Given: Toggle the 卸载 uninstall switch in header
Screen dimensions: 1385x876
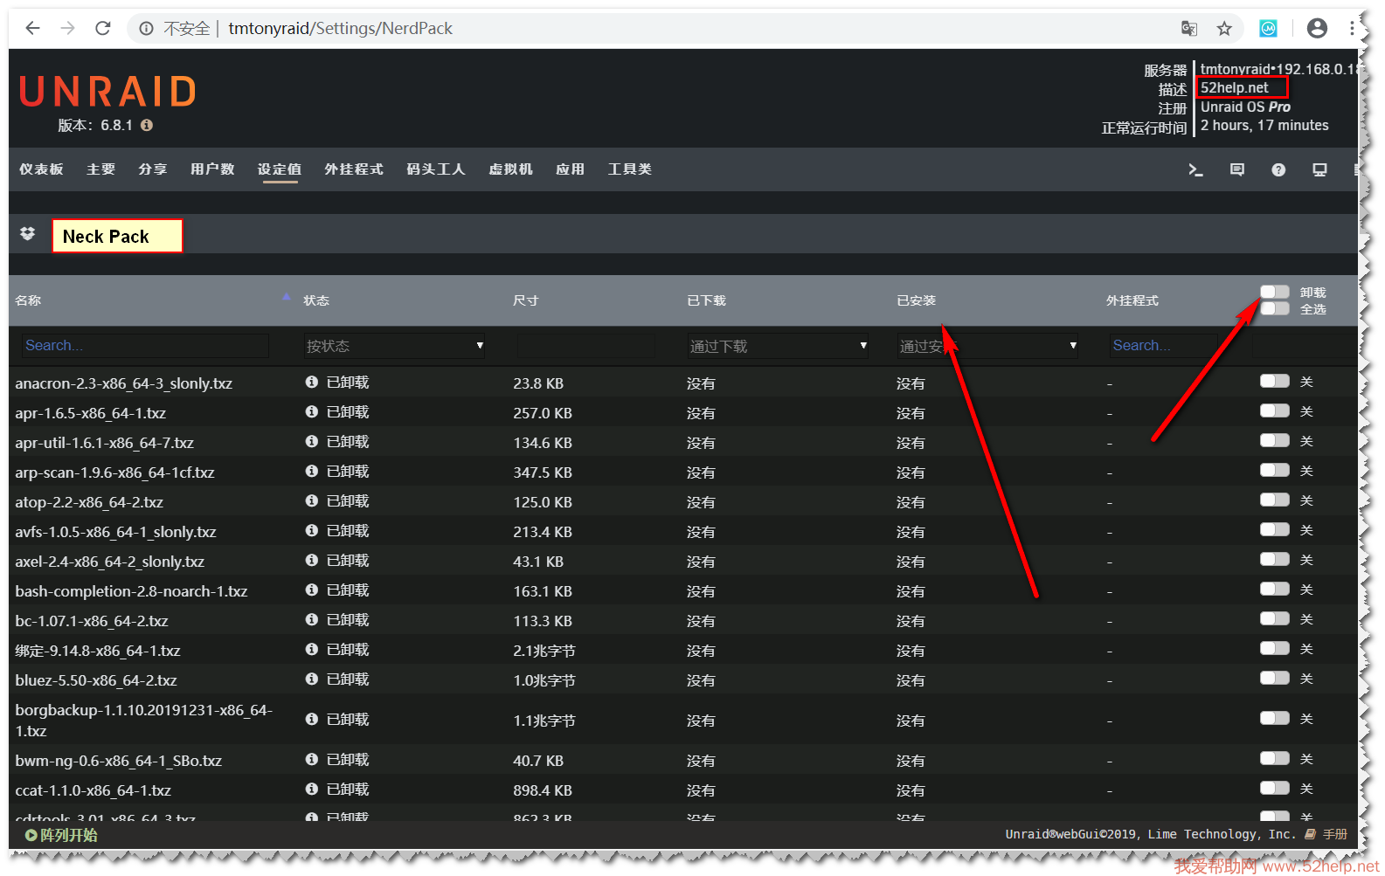Looking at the screenshot, I should [1274, 292].
